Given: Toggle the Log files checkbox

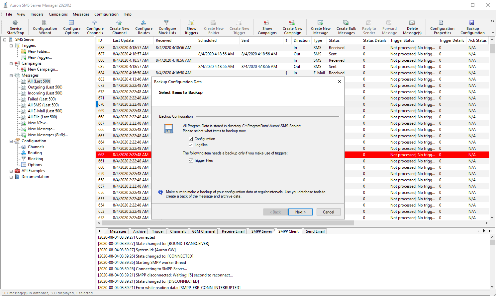Looking at the screenshot, I should 191,145.
